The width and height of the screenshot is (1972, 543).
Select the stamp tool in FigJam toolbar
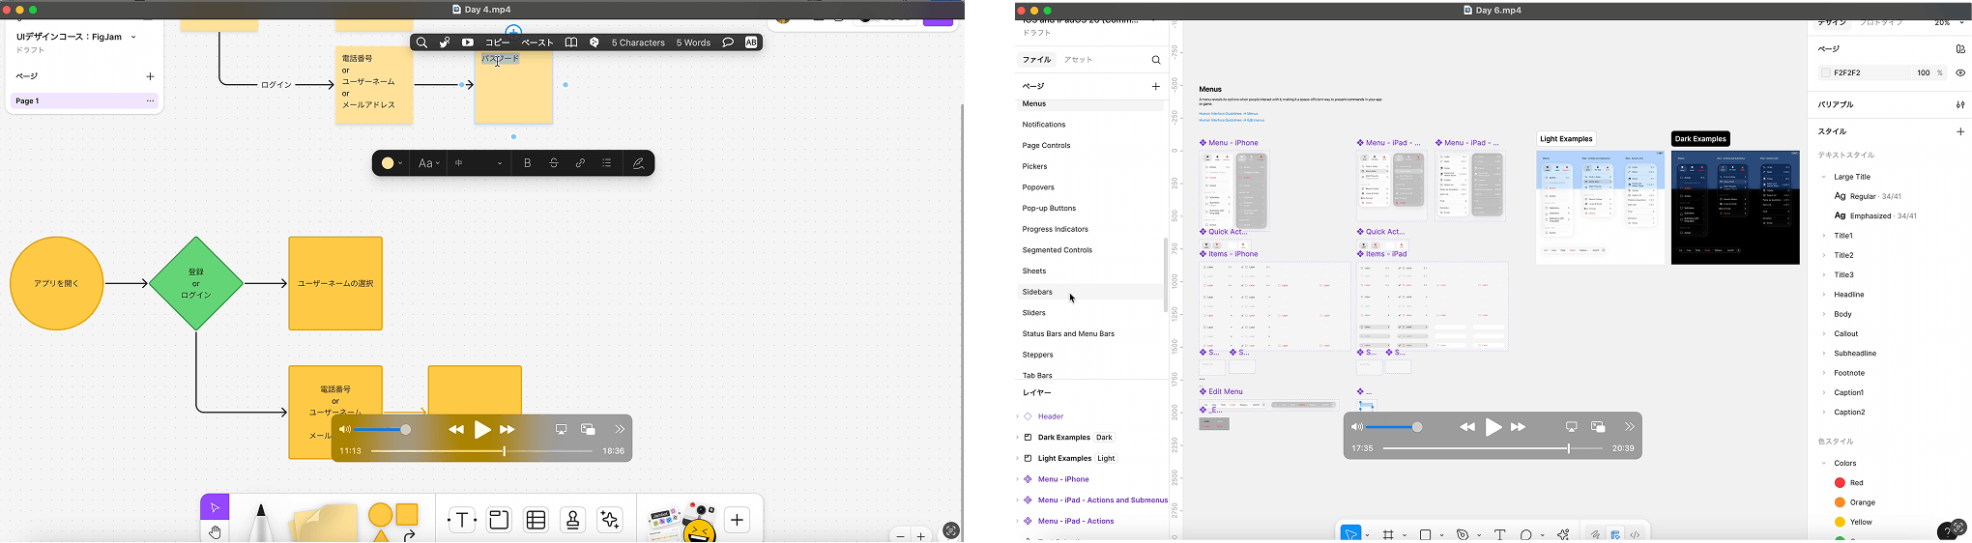(573, 520)
